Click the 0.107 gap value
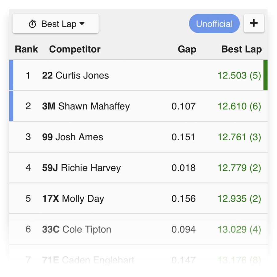The image size is (277, 277). coord(183,106)
